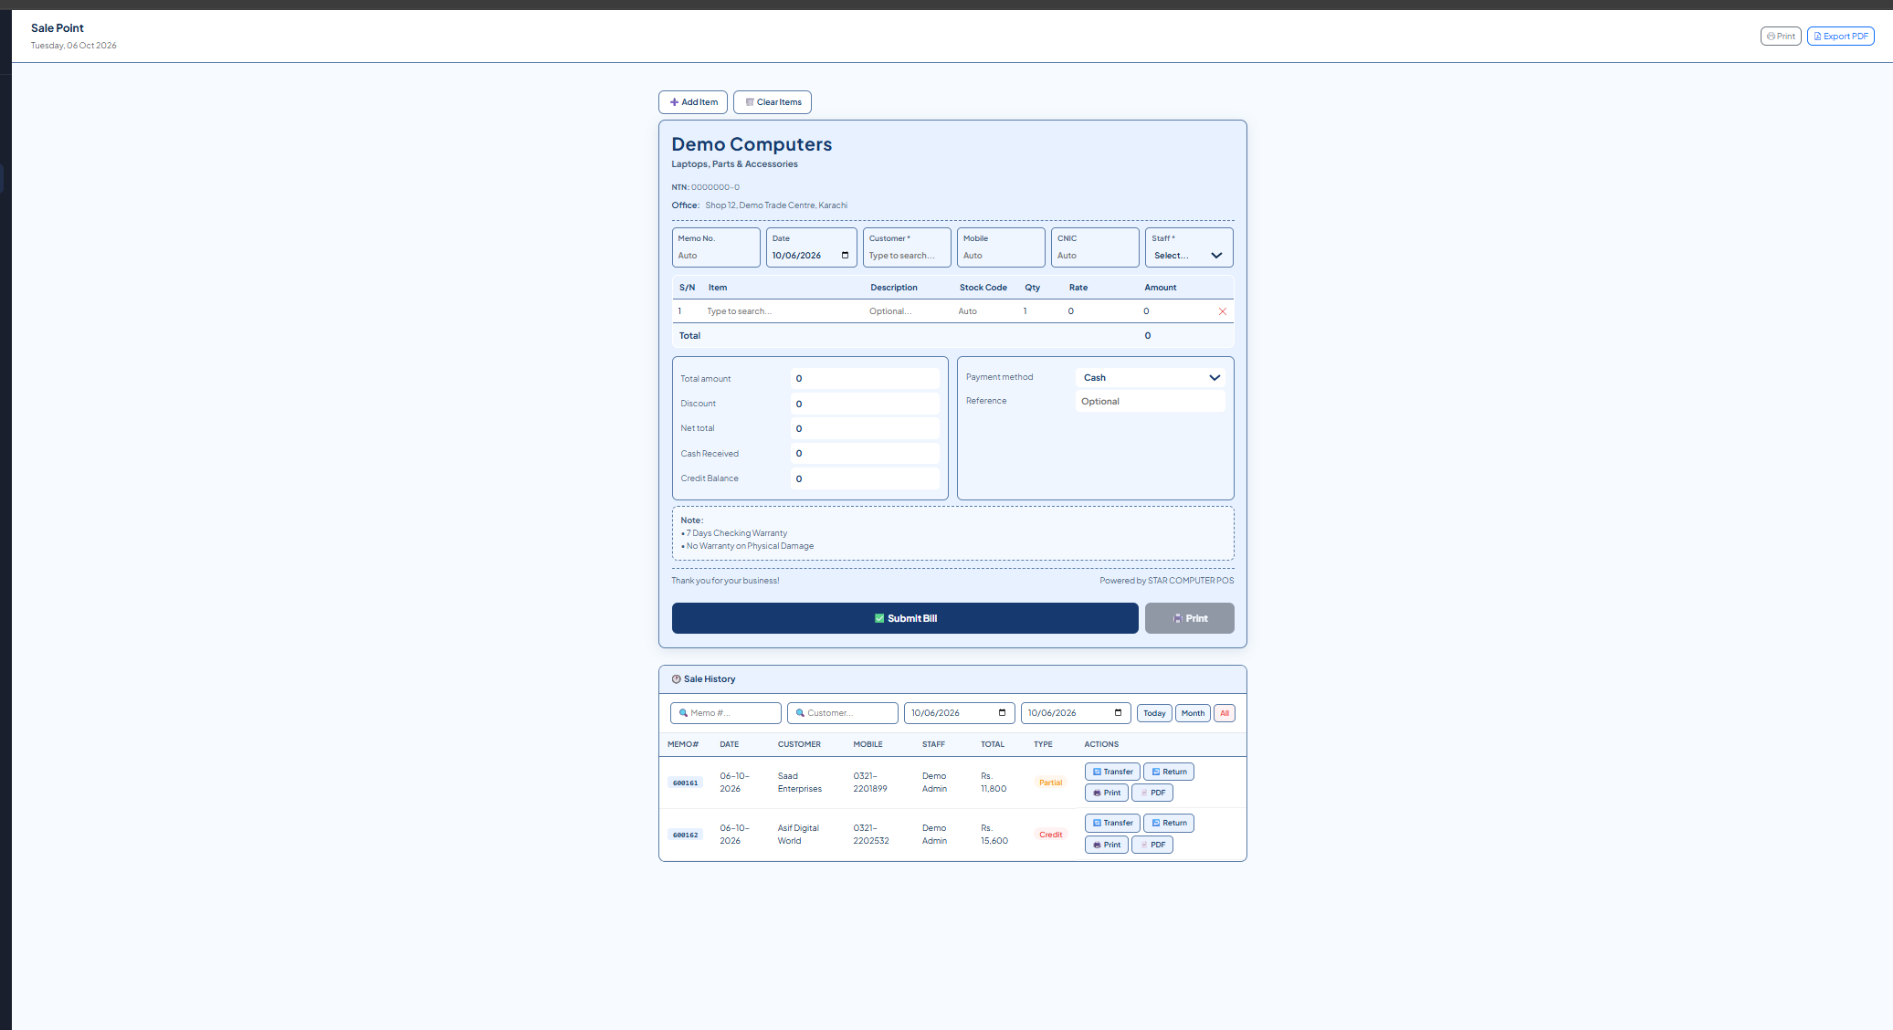Transfer memo 600161 sale
The width and height of the screenshot is (1893, 1030).
point(1112,772)
